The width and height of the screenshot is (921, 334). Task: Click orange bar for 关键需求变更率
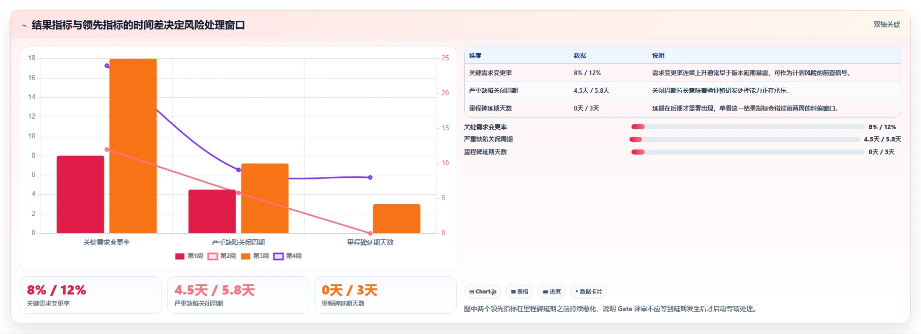point(133,146)
